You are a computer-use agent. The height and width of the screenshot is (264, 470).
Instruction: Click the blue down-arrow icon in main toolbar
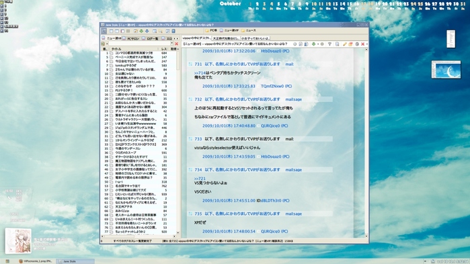(x=147, y=31)
